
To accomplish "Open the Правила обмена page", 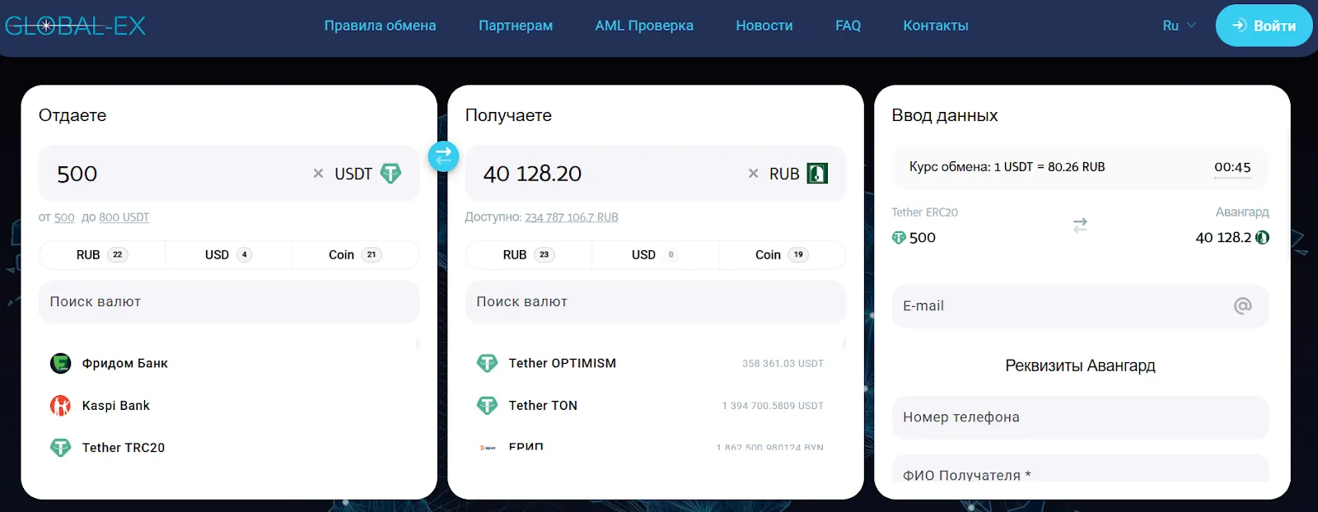I will 380,26.
